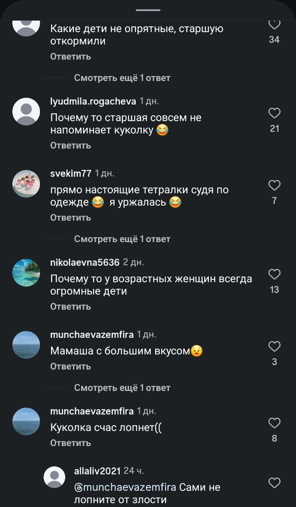Toggle the like on the comment with 7
Screen dimensions: 296x507
coord(274,185)
